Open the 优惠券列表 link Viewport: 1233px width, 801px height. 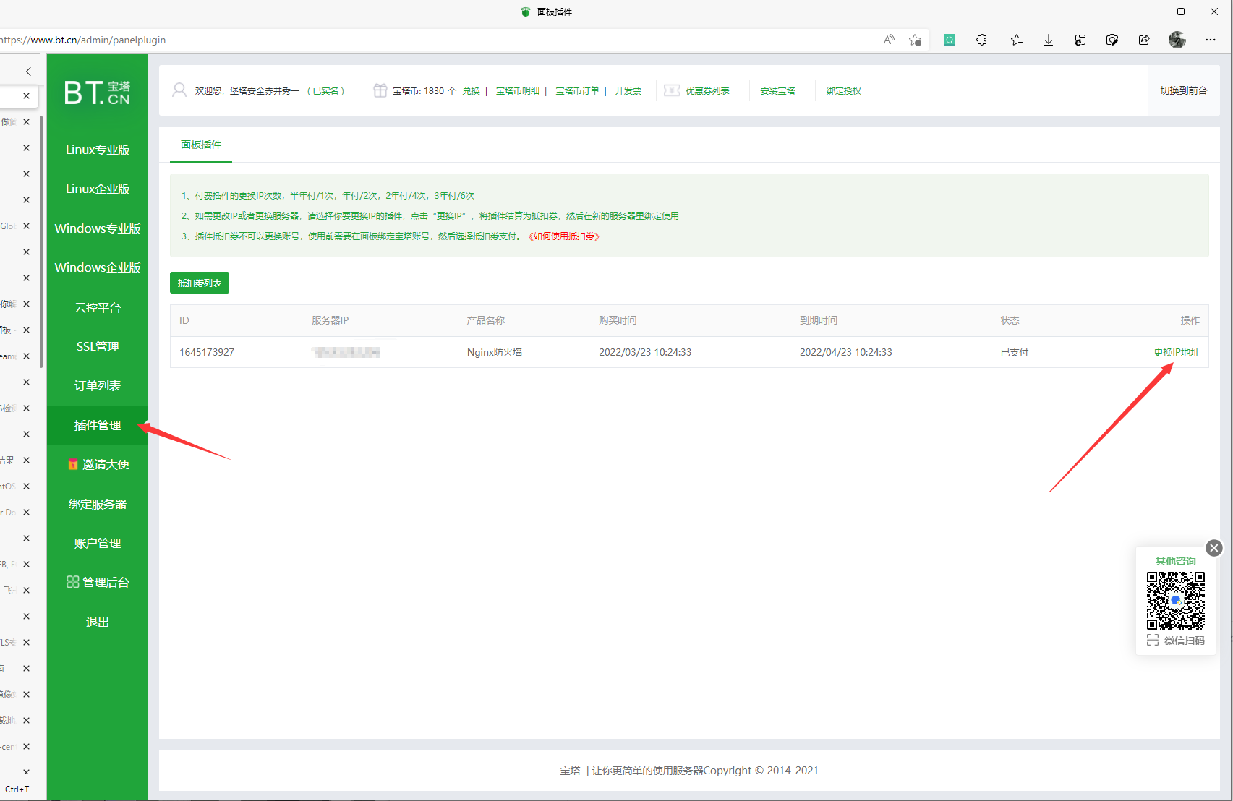pos(707,90)
